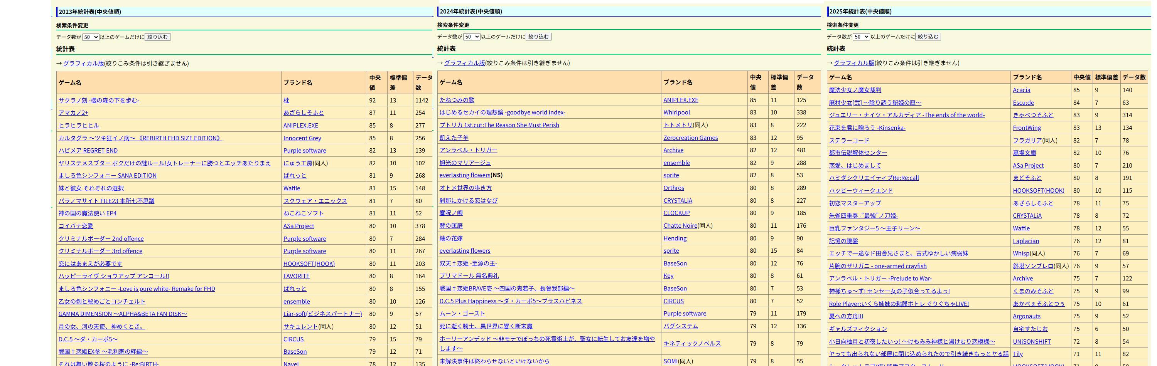Open brand link FAVORITE
Viewport: 1157px width, 366px height.
(x=297, y=276)
